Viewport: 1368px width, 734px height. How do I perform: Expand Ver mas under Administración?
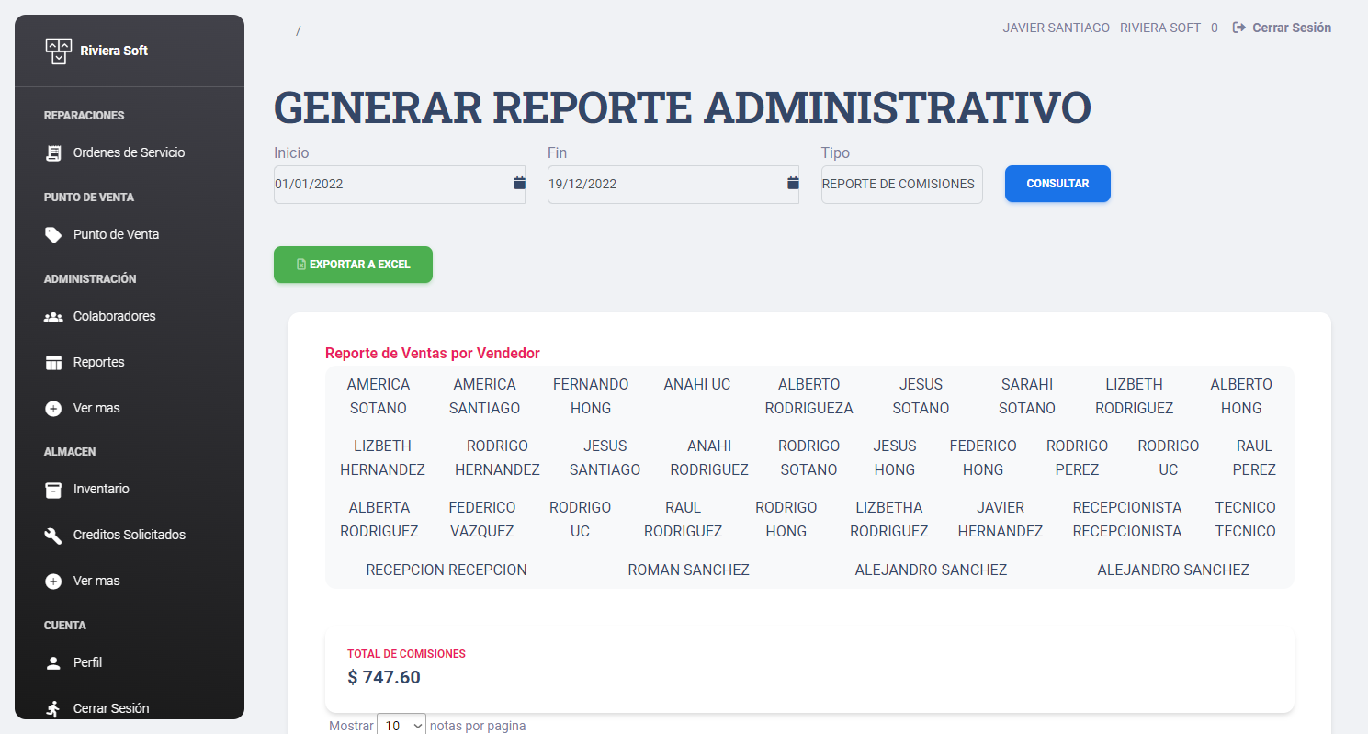(x=96, y=408)
